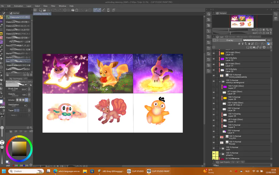
Task: Click the Navigator canvas thumbnail
Action: click(242, 21)
